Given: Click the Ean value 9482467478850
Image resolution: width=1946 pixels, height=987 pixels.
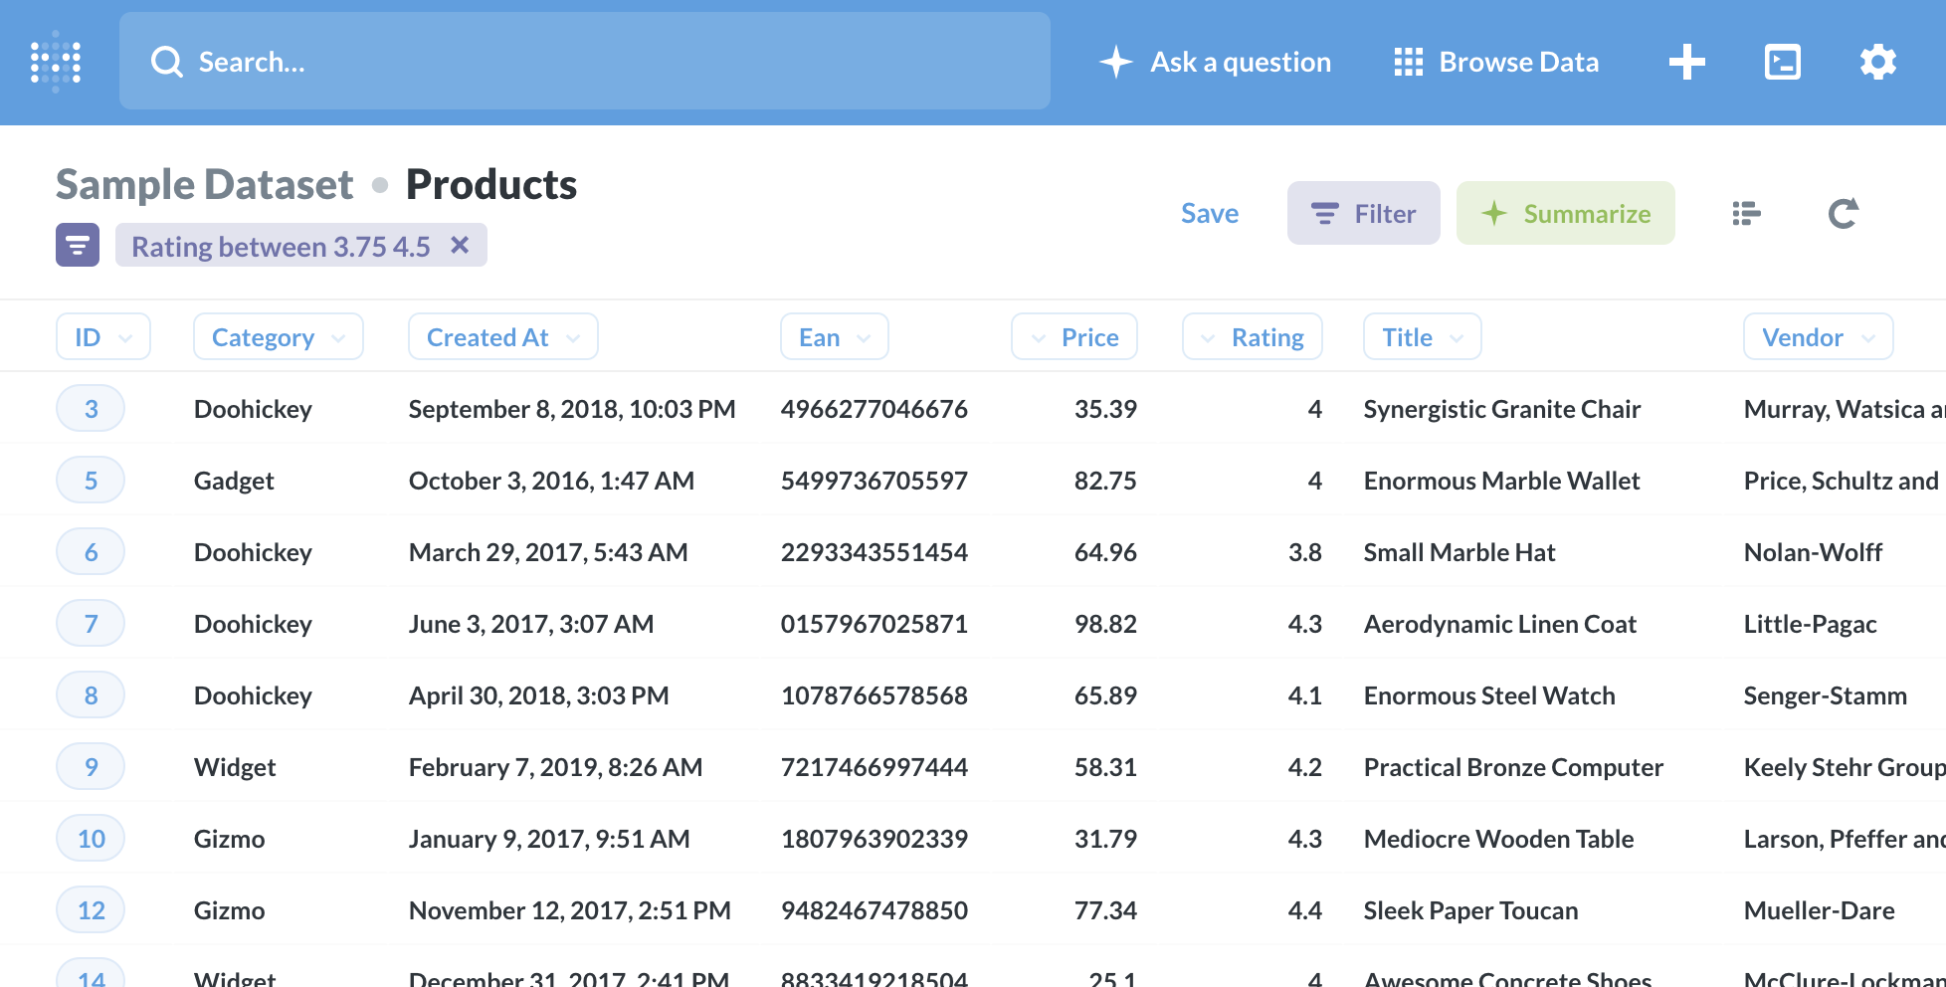Looking at the screenshot, I should tap(875, 910).
